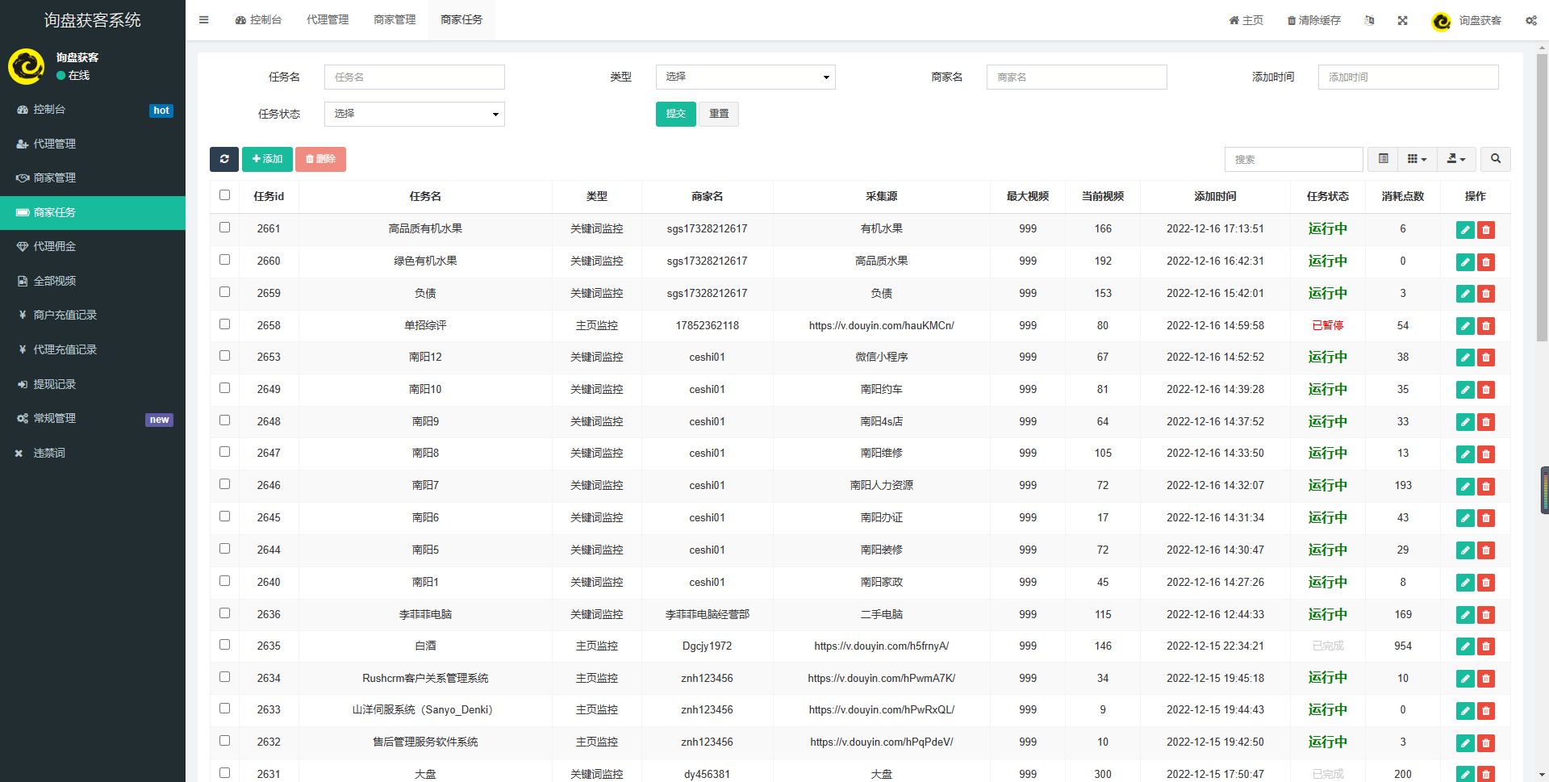Delete task 2648 南阳9
Screen dimensions: 1549x782
[x=1485, y=422]
